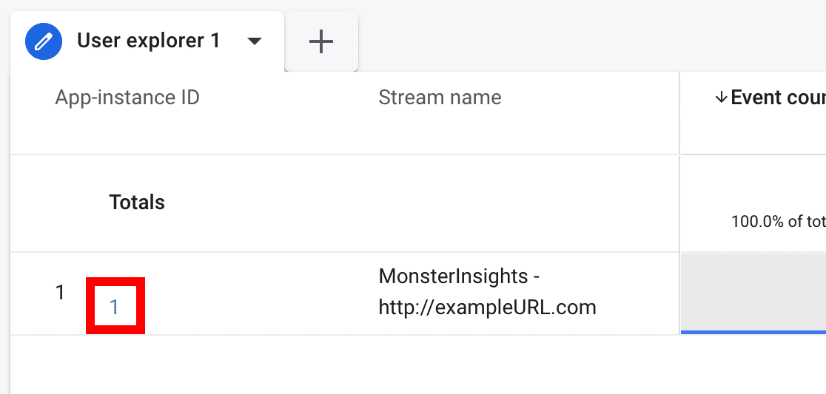
Task: Click the http://exampleURL.com stream text
Action: (487, 308)
